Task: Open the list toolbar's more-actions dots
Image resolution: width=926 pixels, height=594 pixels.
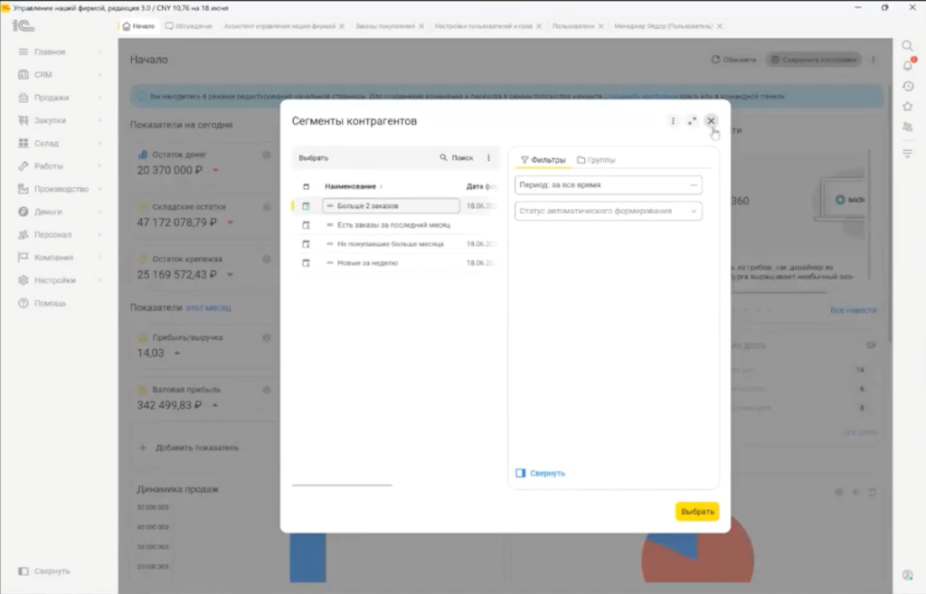Action: (x=488, y=157)
